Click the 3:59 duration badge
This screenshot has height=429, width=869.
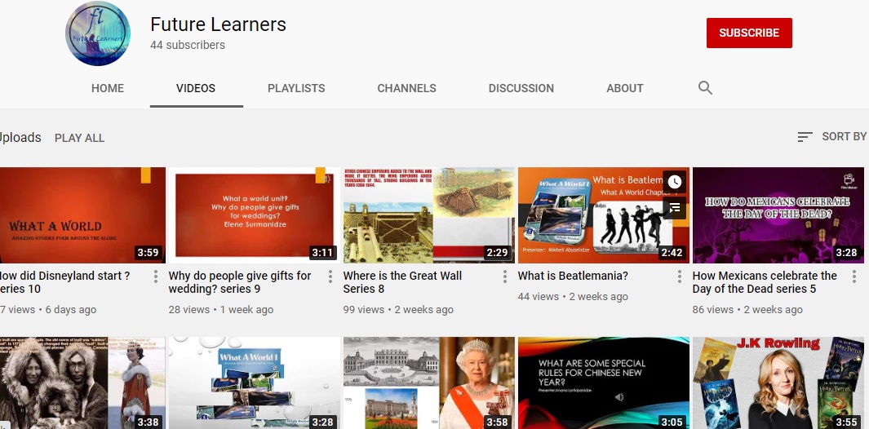coord(148,253)
